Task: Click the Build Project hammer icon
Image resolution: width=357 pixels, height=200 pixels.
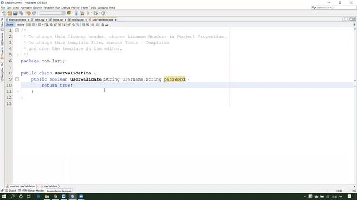Action: [x=76, y=13]
